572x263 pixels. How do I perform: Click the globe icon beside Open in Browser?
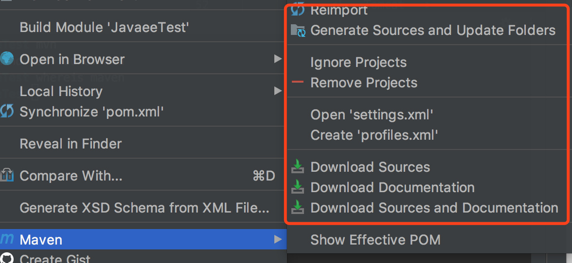click(x=7, y=59)
